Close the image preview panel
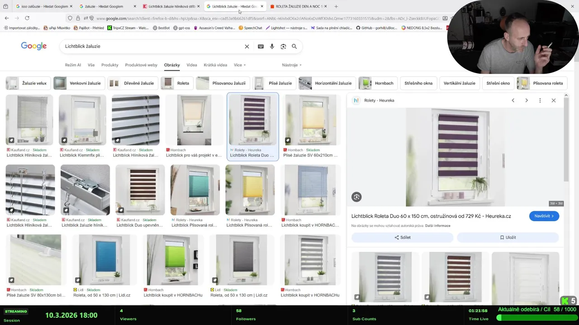The image size is (579, 325). [x=553, y=100]
